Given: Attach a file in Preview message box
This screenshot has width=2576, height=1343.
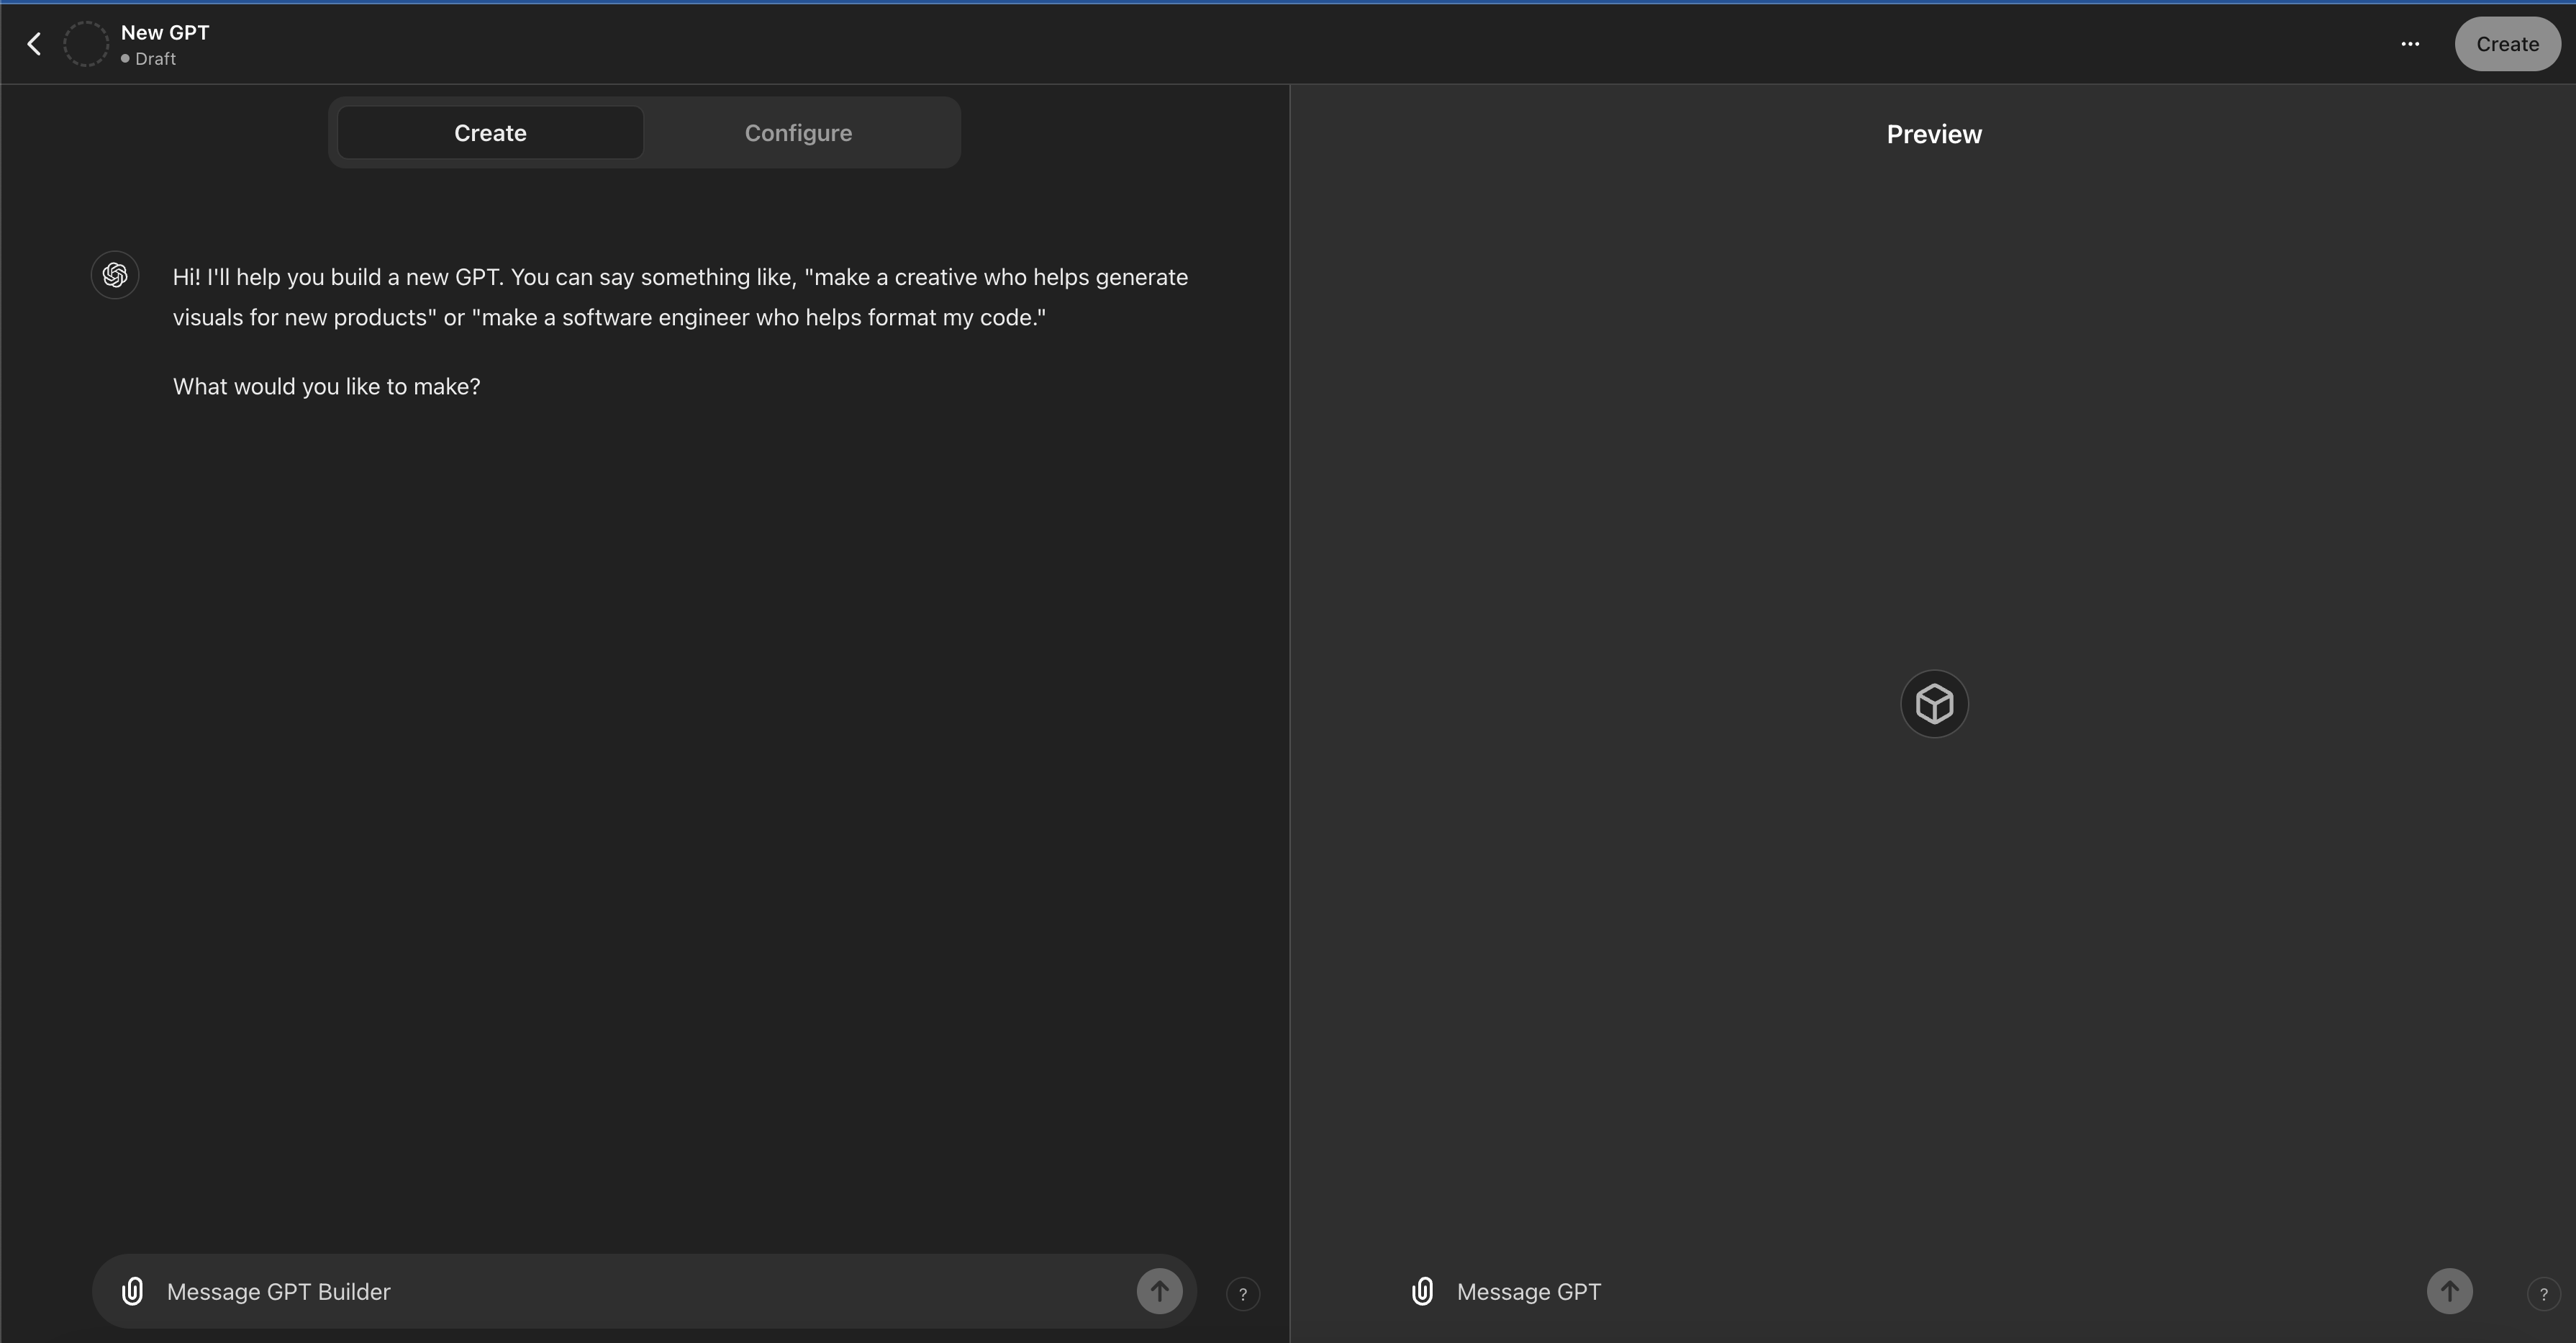Looking at the screenshot, I should tap(1422, 1291).
